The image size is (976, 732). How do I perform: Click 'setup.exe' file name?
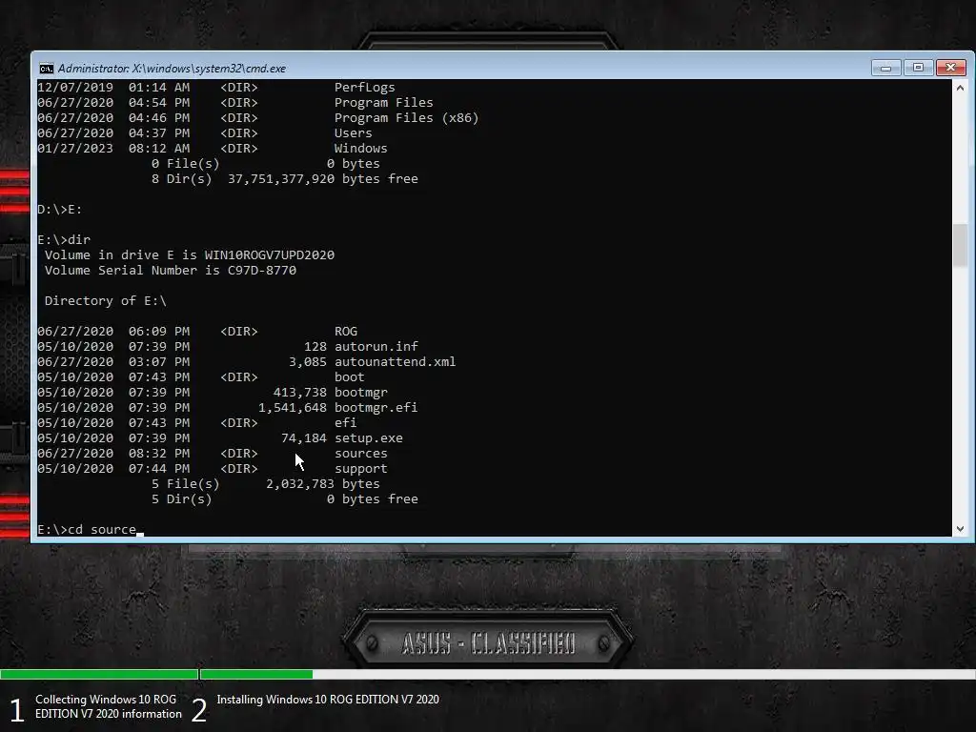click(369, 437)
